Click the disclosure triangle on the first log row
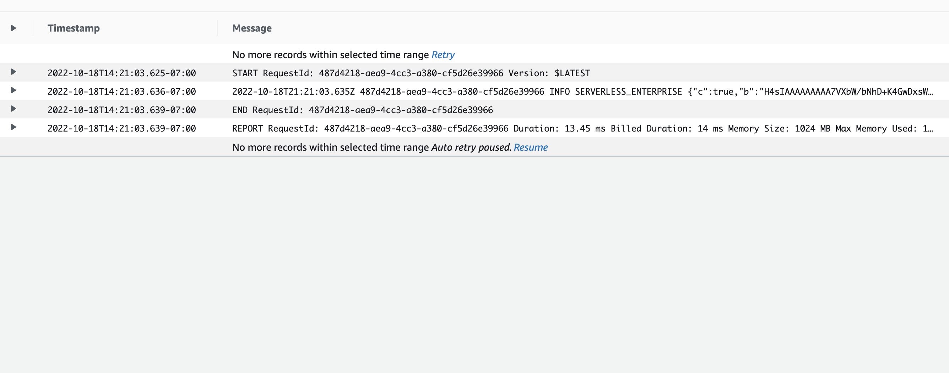 click(14, 72)
